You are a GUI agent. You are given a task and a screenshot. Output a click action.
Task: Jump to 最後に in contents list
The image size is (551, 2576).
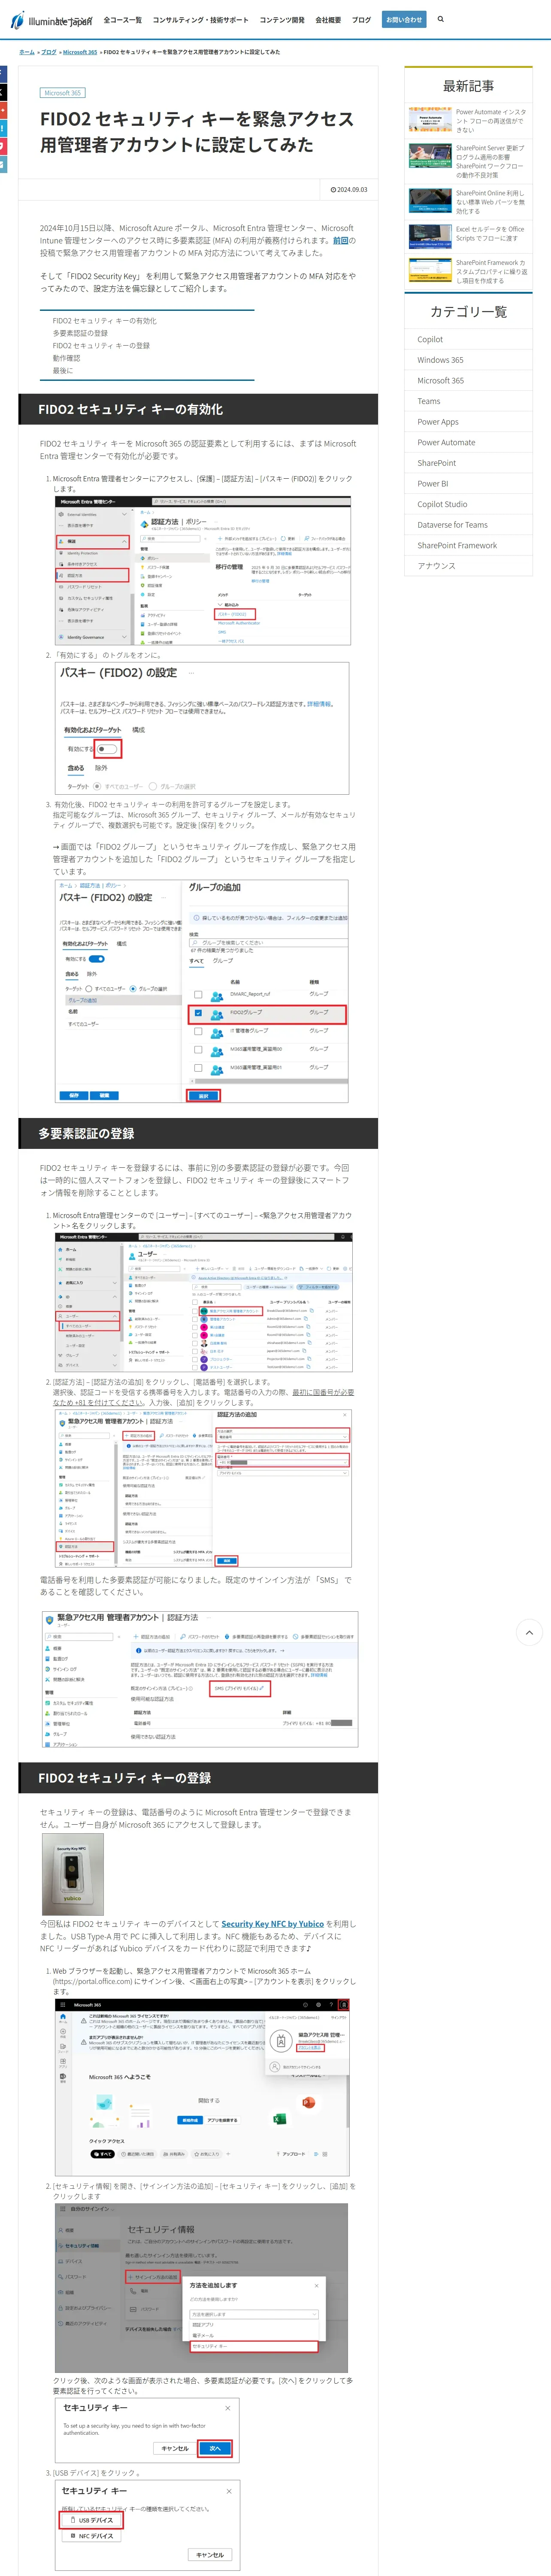[63, 370]
